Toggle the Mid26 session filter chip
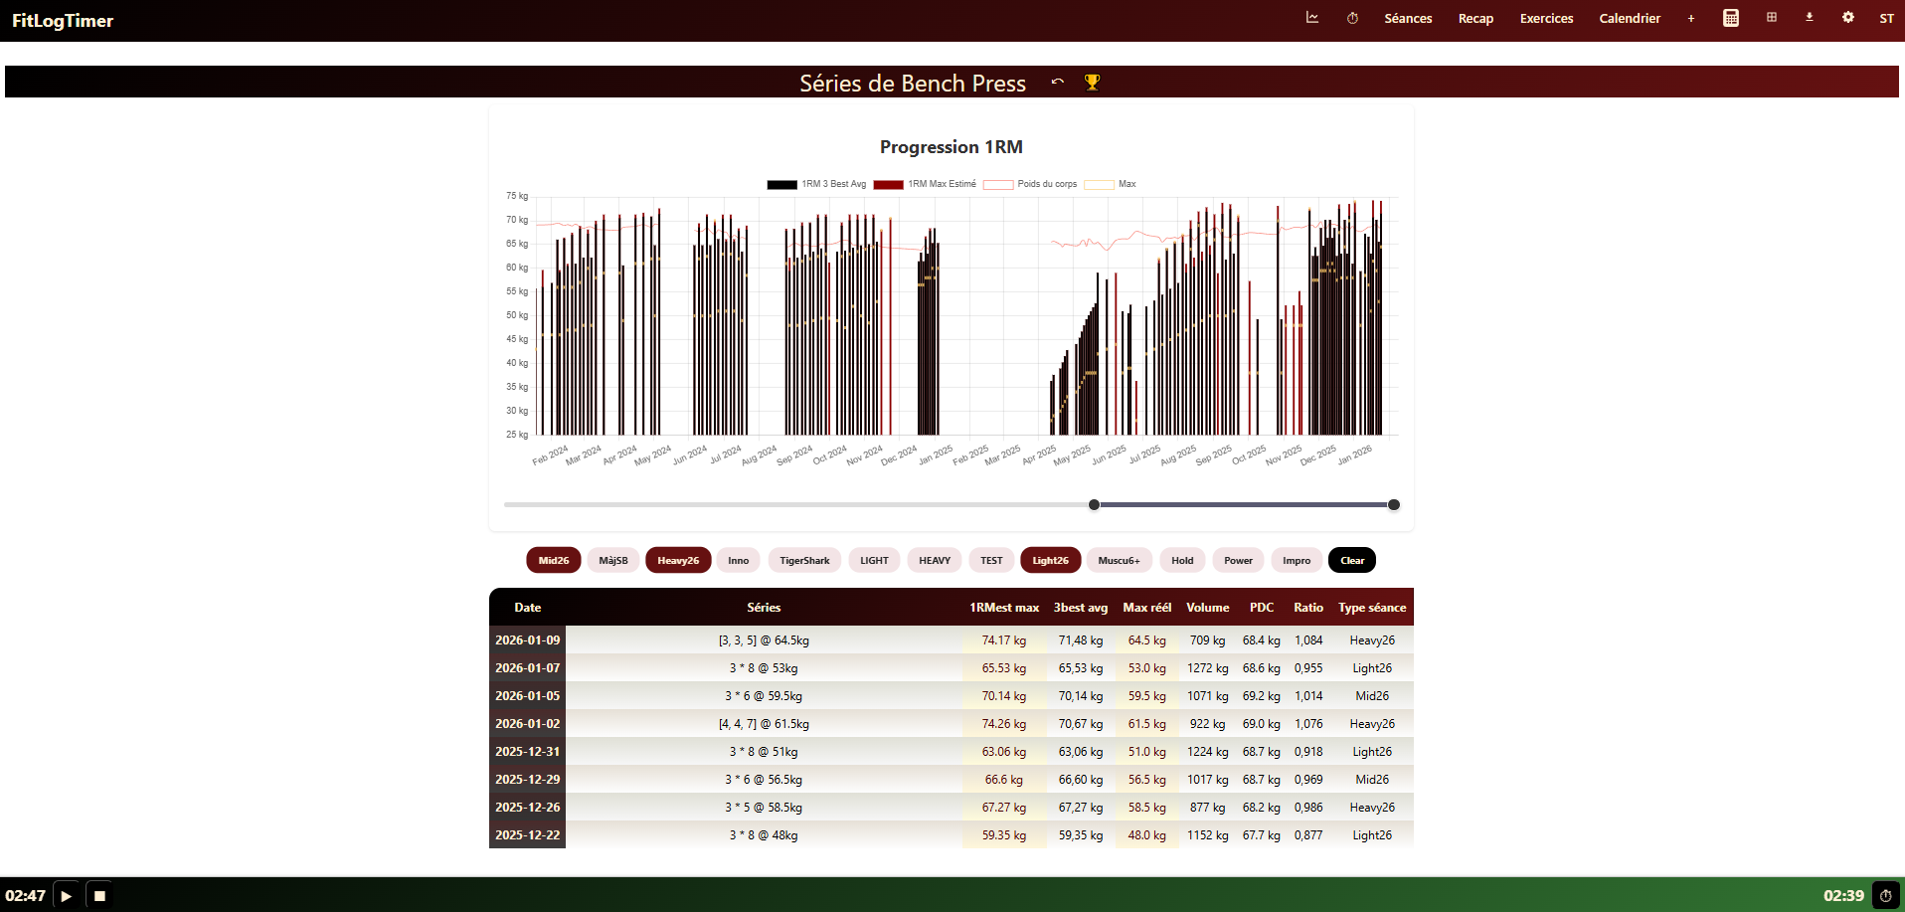The width and height of the screenshot is (1905, 912). click(x=554, y=560)
